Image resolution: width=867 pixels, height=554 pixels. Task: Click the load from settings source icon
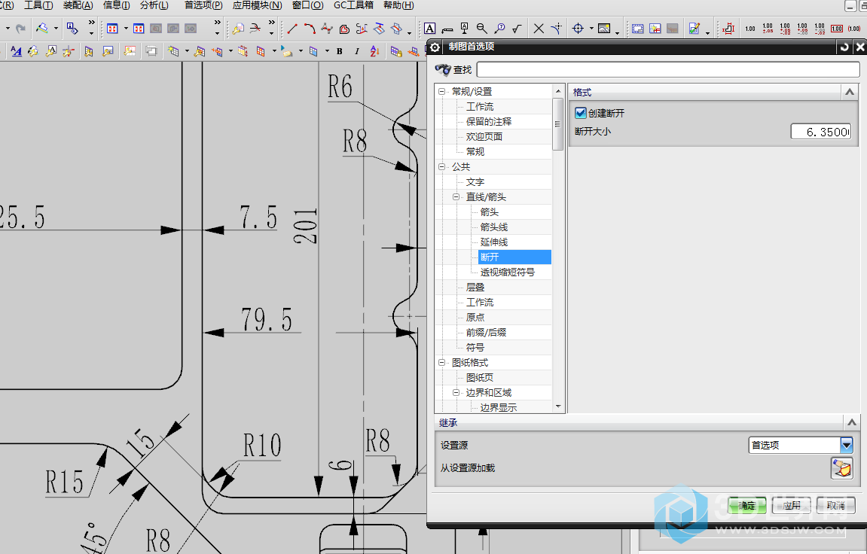(841, 468)
